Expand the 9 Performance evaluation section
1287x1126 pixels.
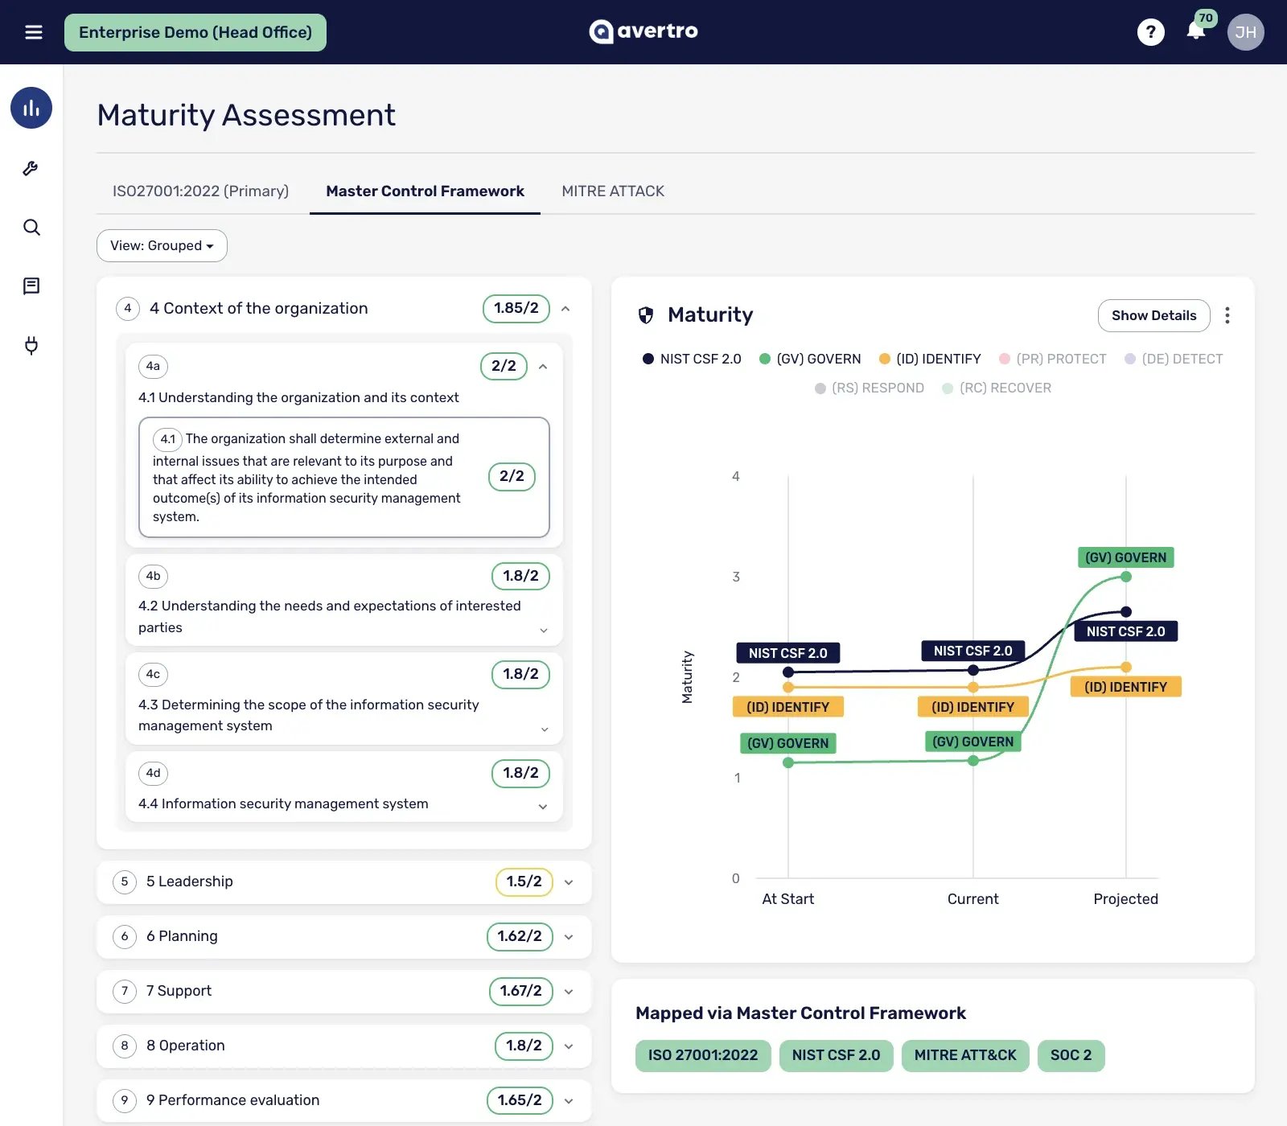569,1101
